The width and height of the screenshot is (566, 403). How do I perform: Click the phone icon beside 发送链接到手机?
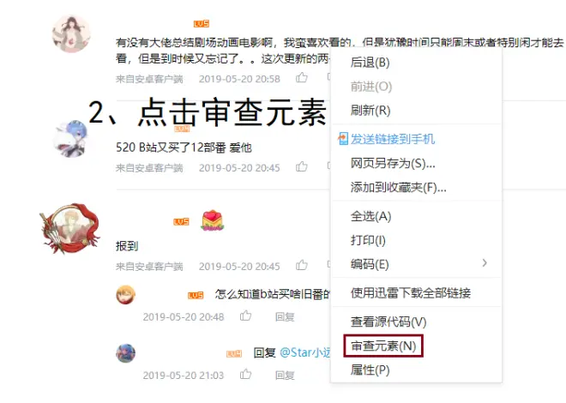click(x=342, y=139)
